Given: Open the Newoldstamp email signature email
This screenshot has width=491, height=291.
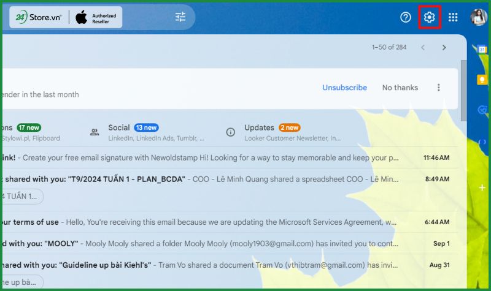Looking at the screenshot, I should click(230, 157).
